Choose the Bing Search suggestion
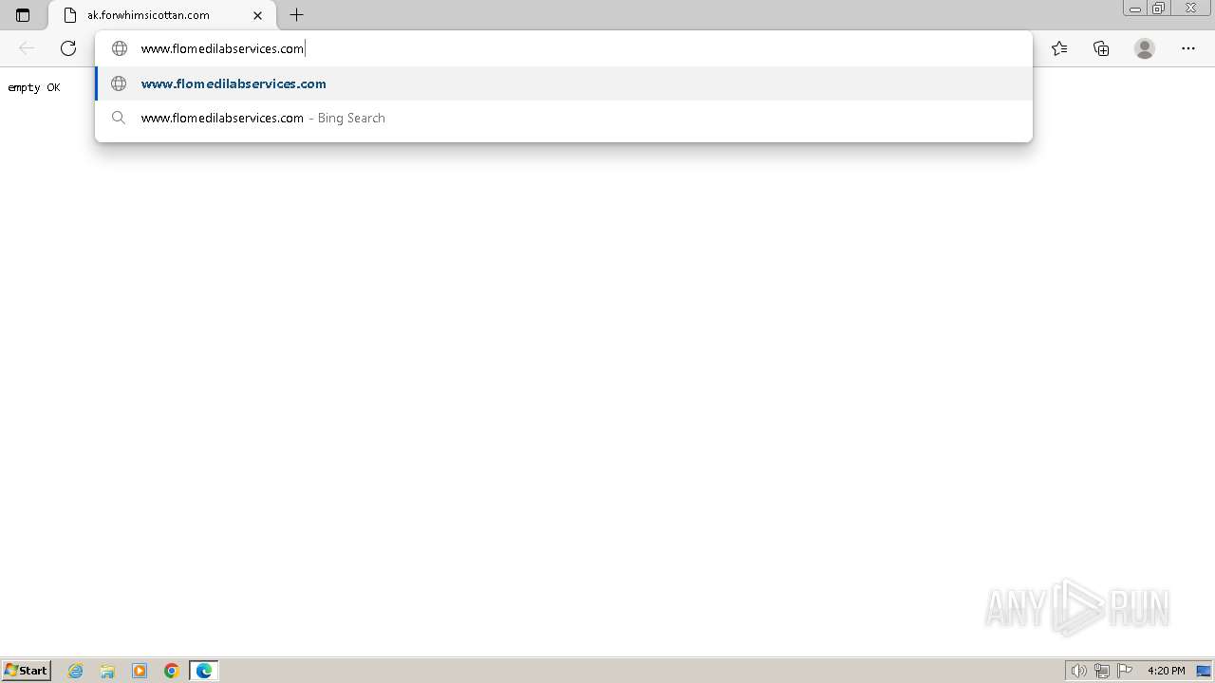The image size is (1215, 683). [564, 118]
